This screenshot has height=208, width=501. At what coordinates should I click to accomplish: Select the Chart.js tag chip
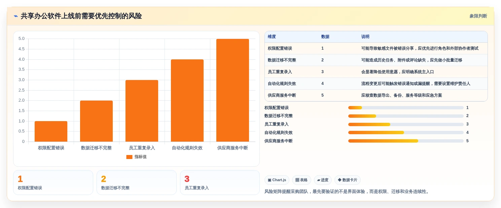[277, 180]
